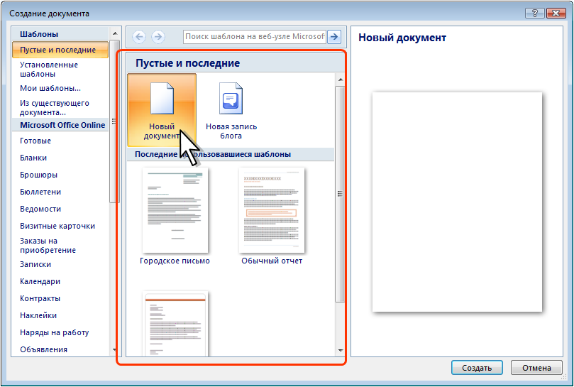
Task: Open the Ведомости category
Action: pyautogui.click(x=40, y=209)
